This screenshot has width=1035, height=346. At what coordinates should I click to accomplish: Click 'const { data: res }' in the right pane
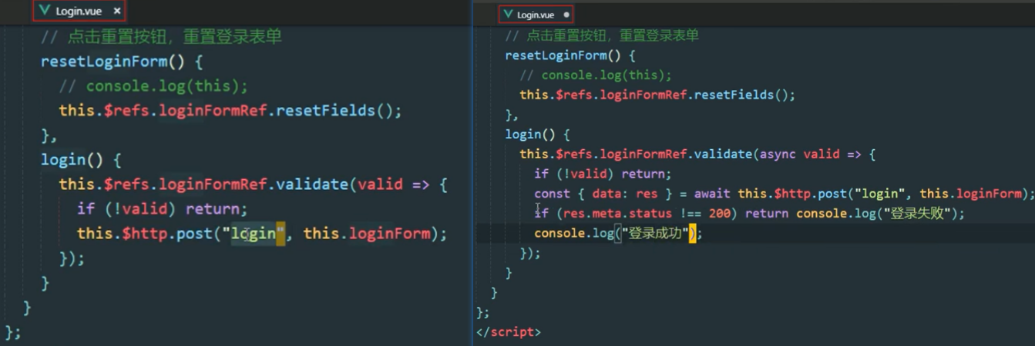[604, 194]
